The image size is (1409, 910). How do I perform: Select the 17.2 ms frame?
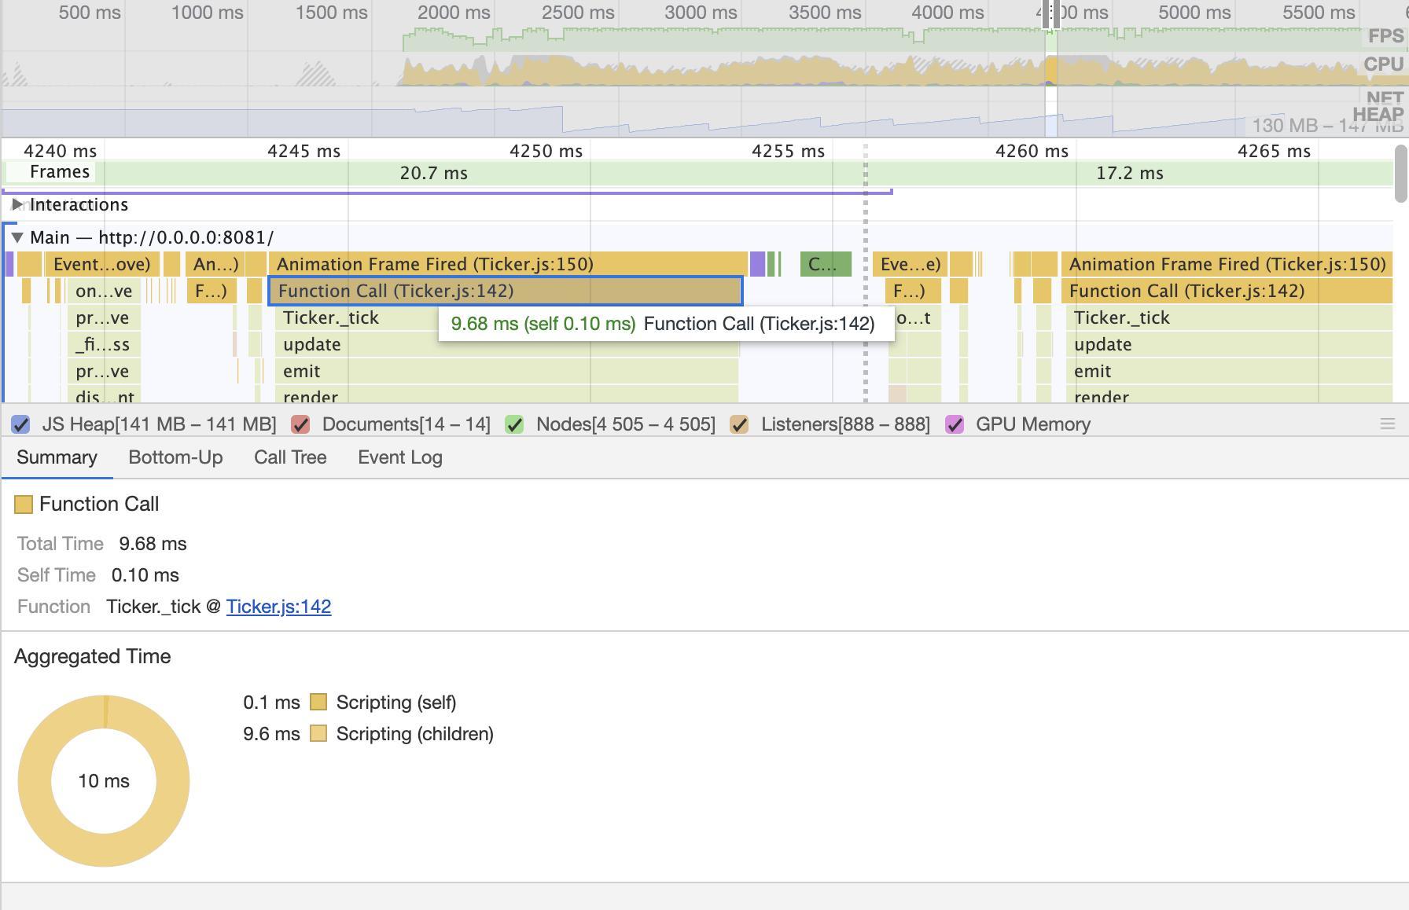pyautogui.click(x=1129, y=174)
